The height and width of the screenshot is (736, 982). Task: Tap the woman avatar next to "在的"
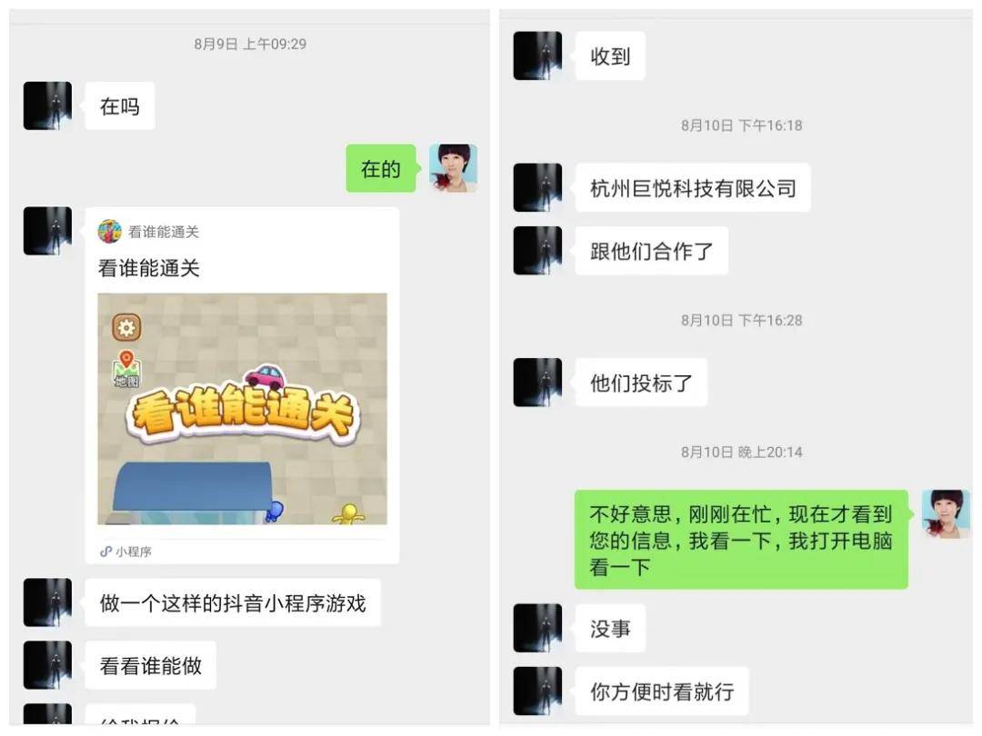[x=454, y=168]
